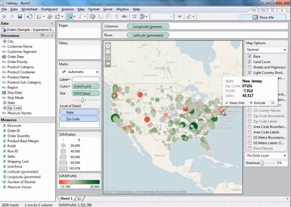Click Keep Only in the tooltip

pyautogui.click(x=235, y=103)
